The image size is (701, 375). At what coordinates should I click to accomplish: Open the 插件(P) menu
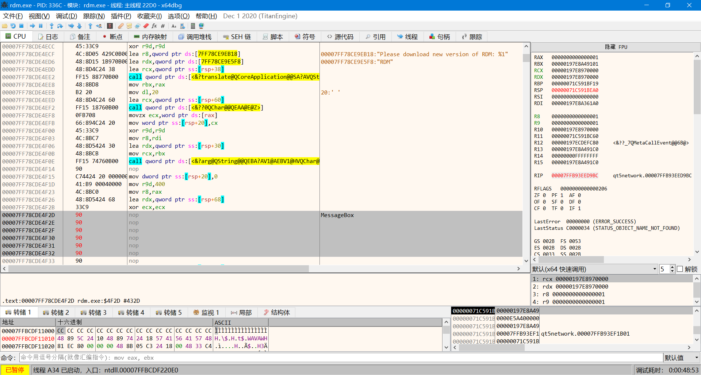(121, 16)
